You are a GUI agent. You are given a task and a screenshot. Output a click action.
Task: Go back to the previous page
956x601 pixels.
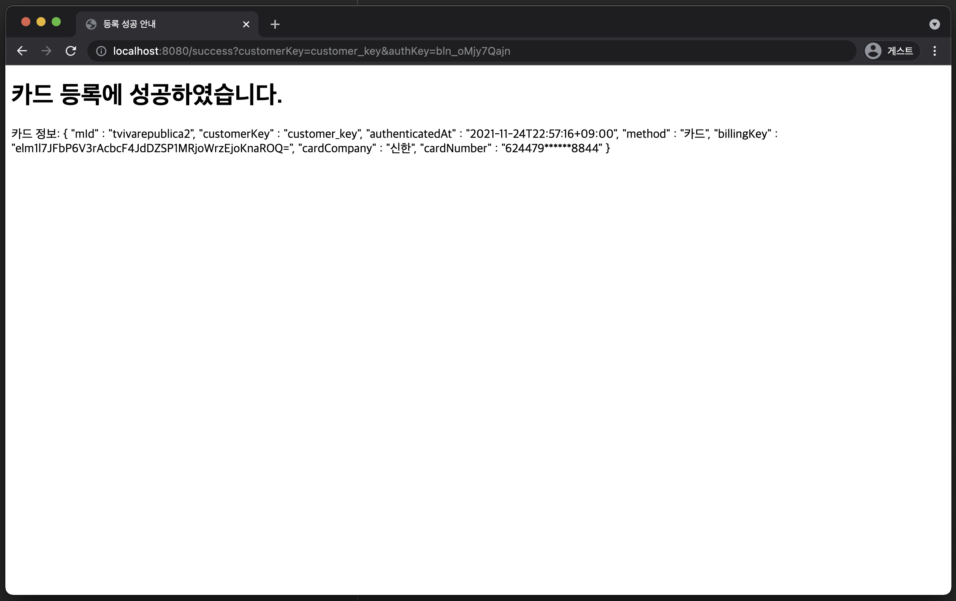[x=22, y=51]
